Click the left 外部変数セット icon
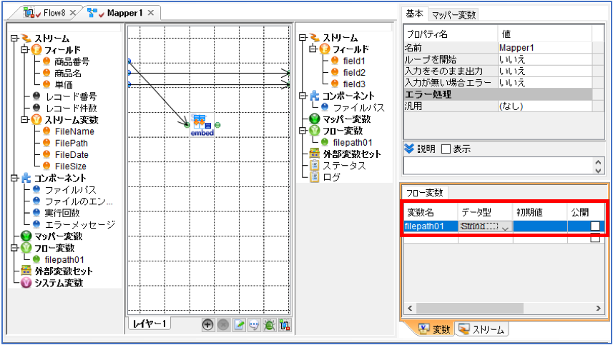The width and height of the screenshot is (613, 345). click(26, 271)
